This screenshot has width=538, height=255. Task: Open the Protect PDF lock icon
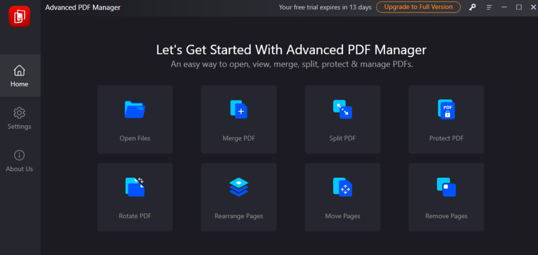(447, 109)
